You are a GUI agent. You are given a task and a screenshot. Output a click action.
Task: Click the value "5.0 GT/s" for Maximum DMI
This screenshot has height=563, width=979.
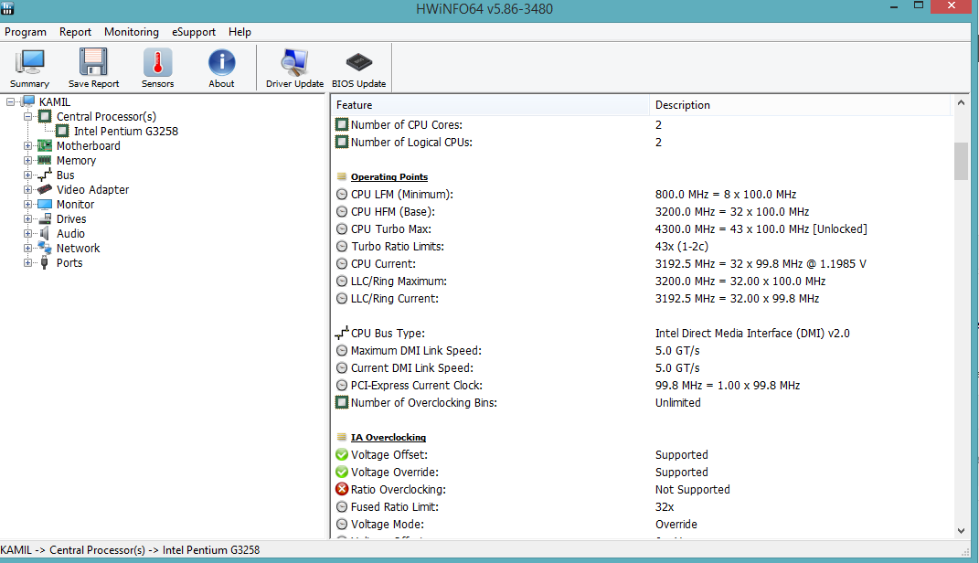tap(677, 350)
